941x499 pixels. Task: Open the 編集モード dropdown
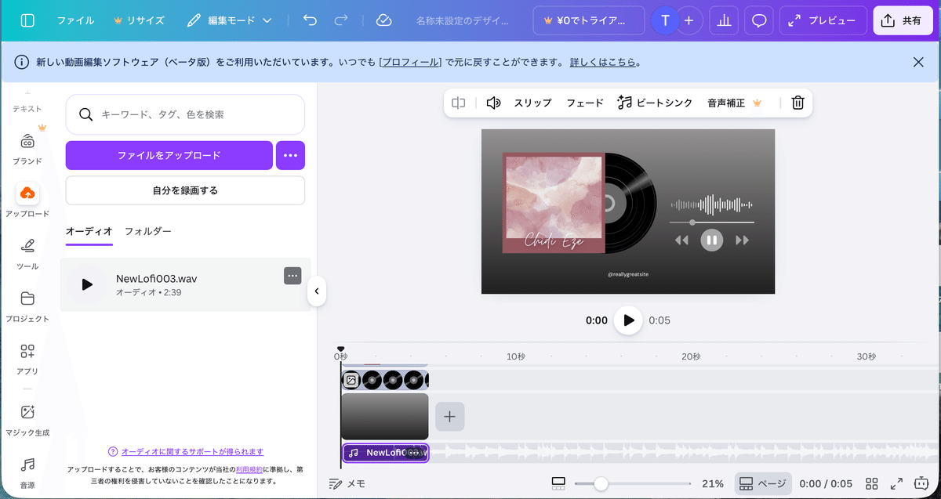[229, 21]
